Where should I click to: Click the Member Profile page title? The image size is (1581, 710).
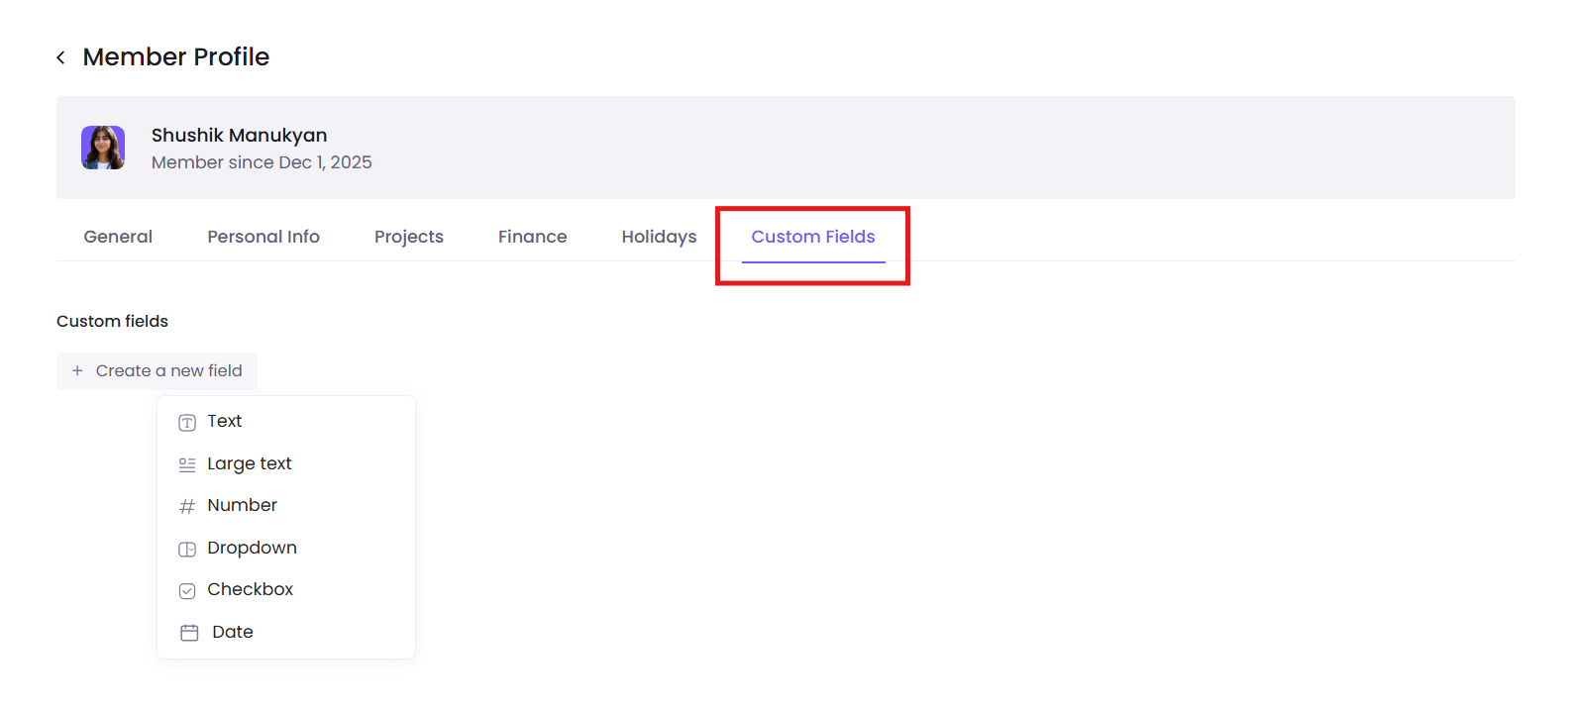(176, 57)
